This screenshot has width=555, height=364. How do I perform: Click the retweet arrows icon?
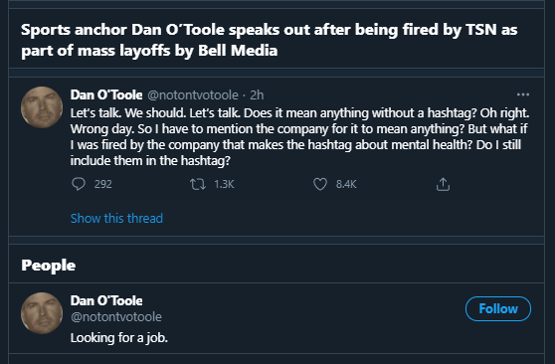tap(198, 184)
